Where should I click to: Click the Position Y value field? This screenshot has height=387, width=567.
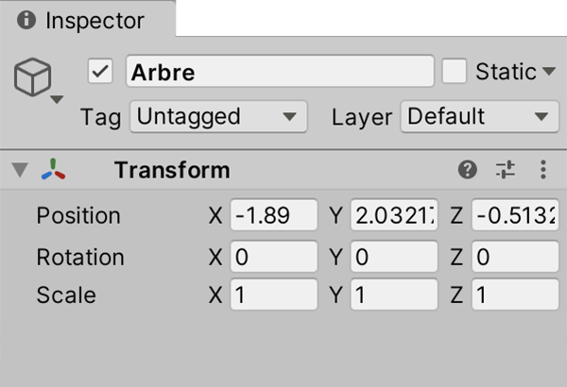[394, 215]
